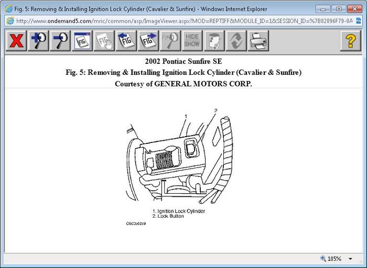The height and width of the screenshot is (268, 367).
Task: Minimize the Internet Explorer window
Action: click(323, 9)
